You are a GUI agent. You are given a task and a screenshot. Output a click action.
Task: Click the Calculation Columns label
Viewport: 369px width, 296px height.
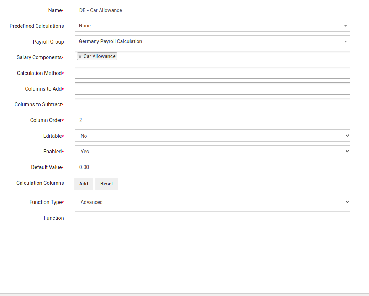point(40,183)
